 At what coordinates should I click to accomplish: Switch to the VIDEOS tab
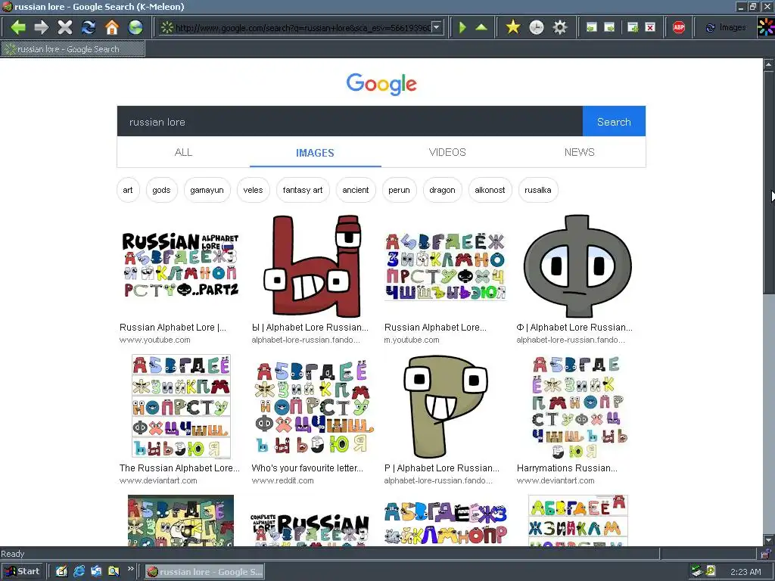(x=447, y=152)
